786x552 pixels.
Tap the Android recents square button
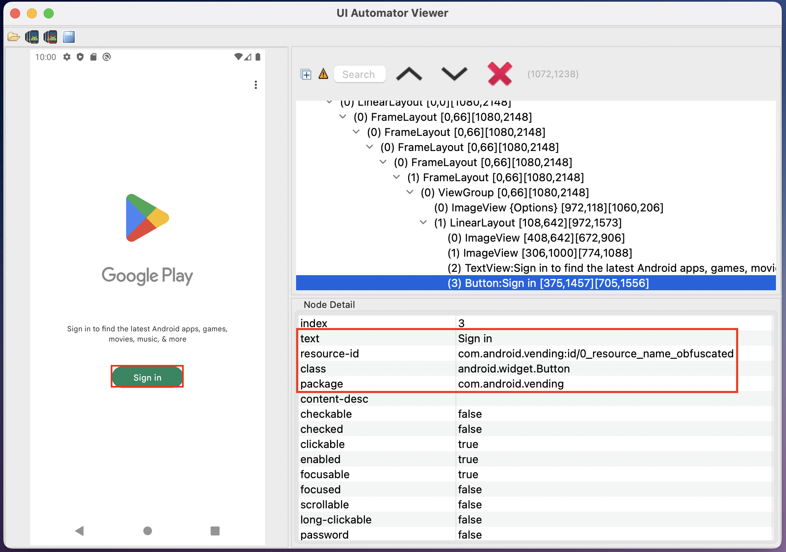215,531
